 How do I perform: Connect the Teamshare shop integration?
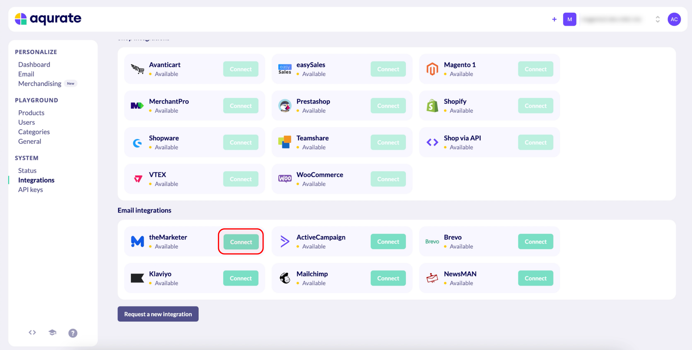pos(388,142)
